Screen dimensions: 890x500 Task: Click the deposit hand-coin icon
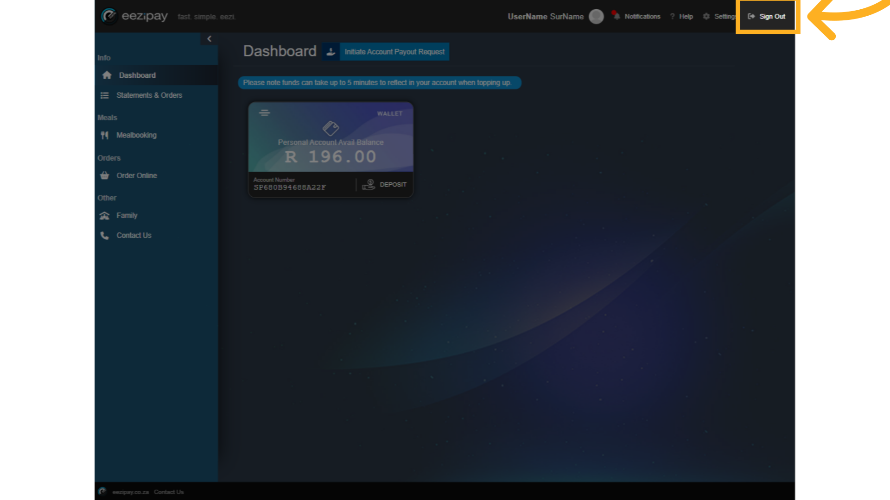[x=369, y=185]
